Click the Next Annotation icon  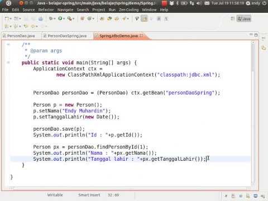pyautogui.click(x=7, y=26)
